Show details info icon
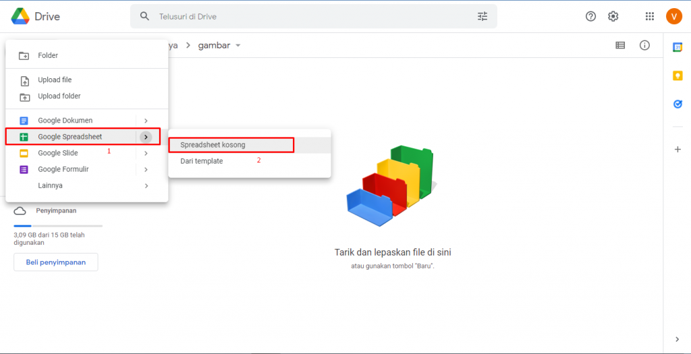 [644, 45]
